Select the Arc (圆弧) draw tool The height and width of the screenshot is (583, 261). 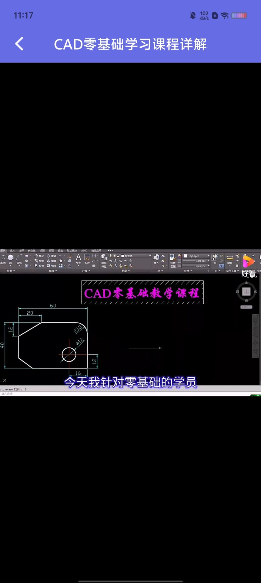(19, 259)
